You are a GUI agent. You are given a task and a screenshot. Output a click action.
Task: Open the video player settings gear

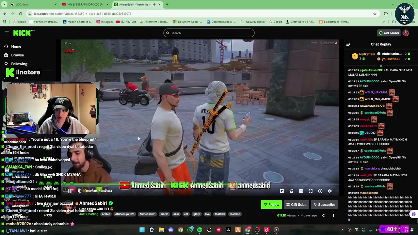point(330,191)
